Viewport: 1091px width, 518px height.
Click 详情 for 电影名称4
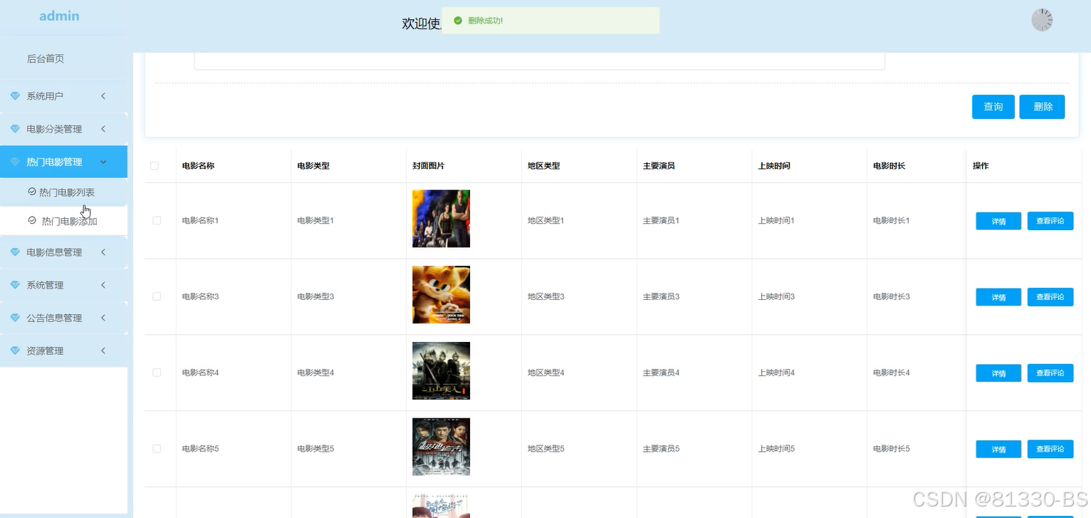click(x=998, y=373)
